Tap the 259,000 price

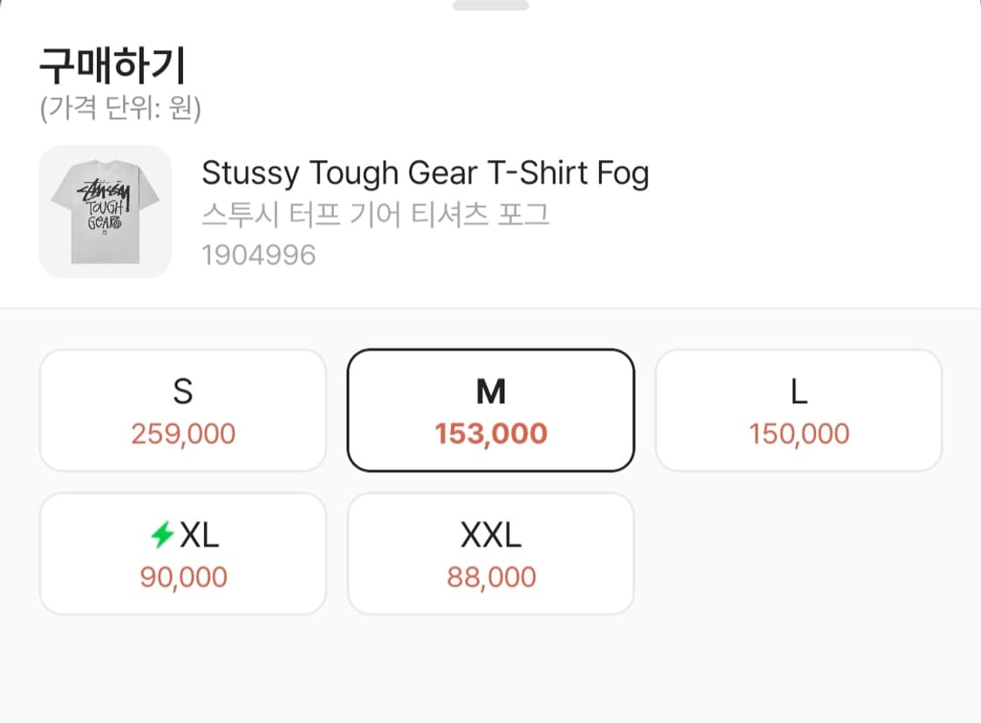(183, 434)
